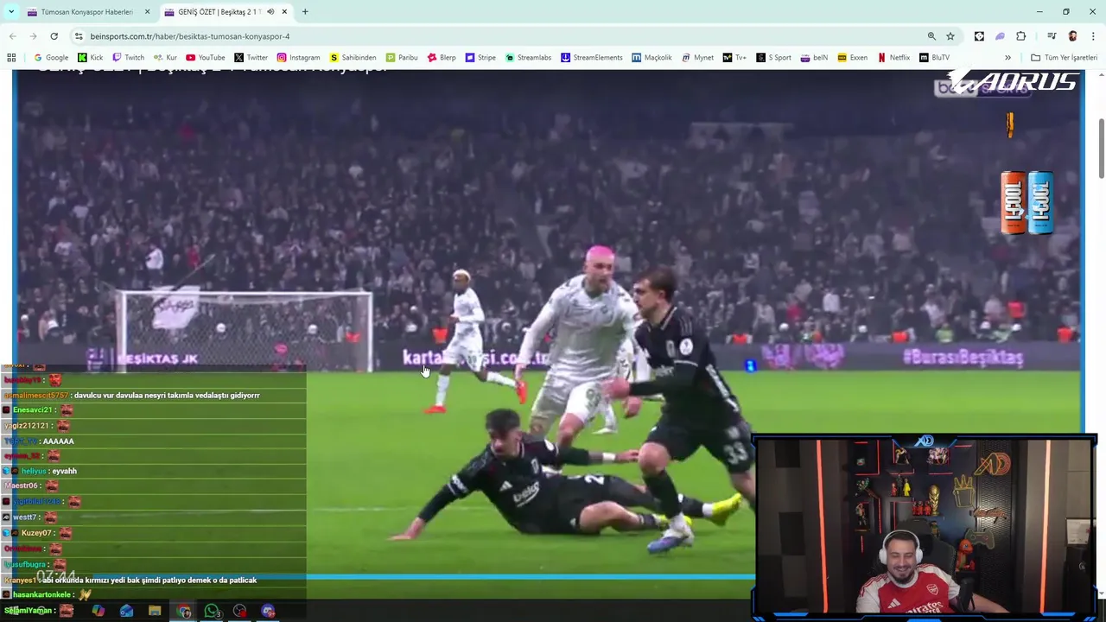Open File Explorer from the taskbar

[155, 611]
